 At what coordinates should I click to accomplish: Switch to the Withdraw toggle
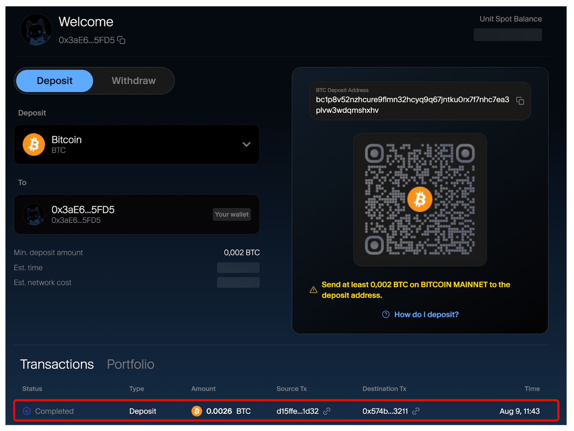pos(133,81)
